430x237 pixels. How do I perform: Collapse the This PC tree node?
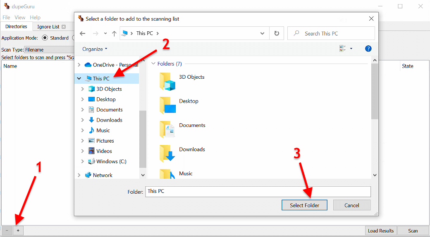[79, 78]
